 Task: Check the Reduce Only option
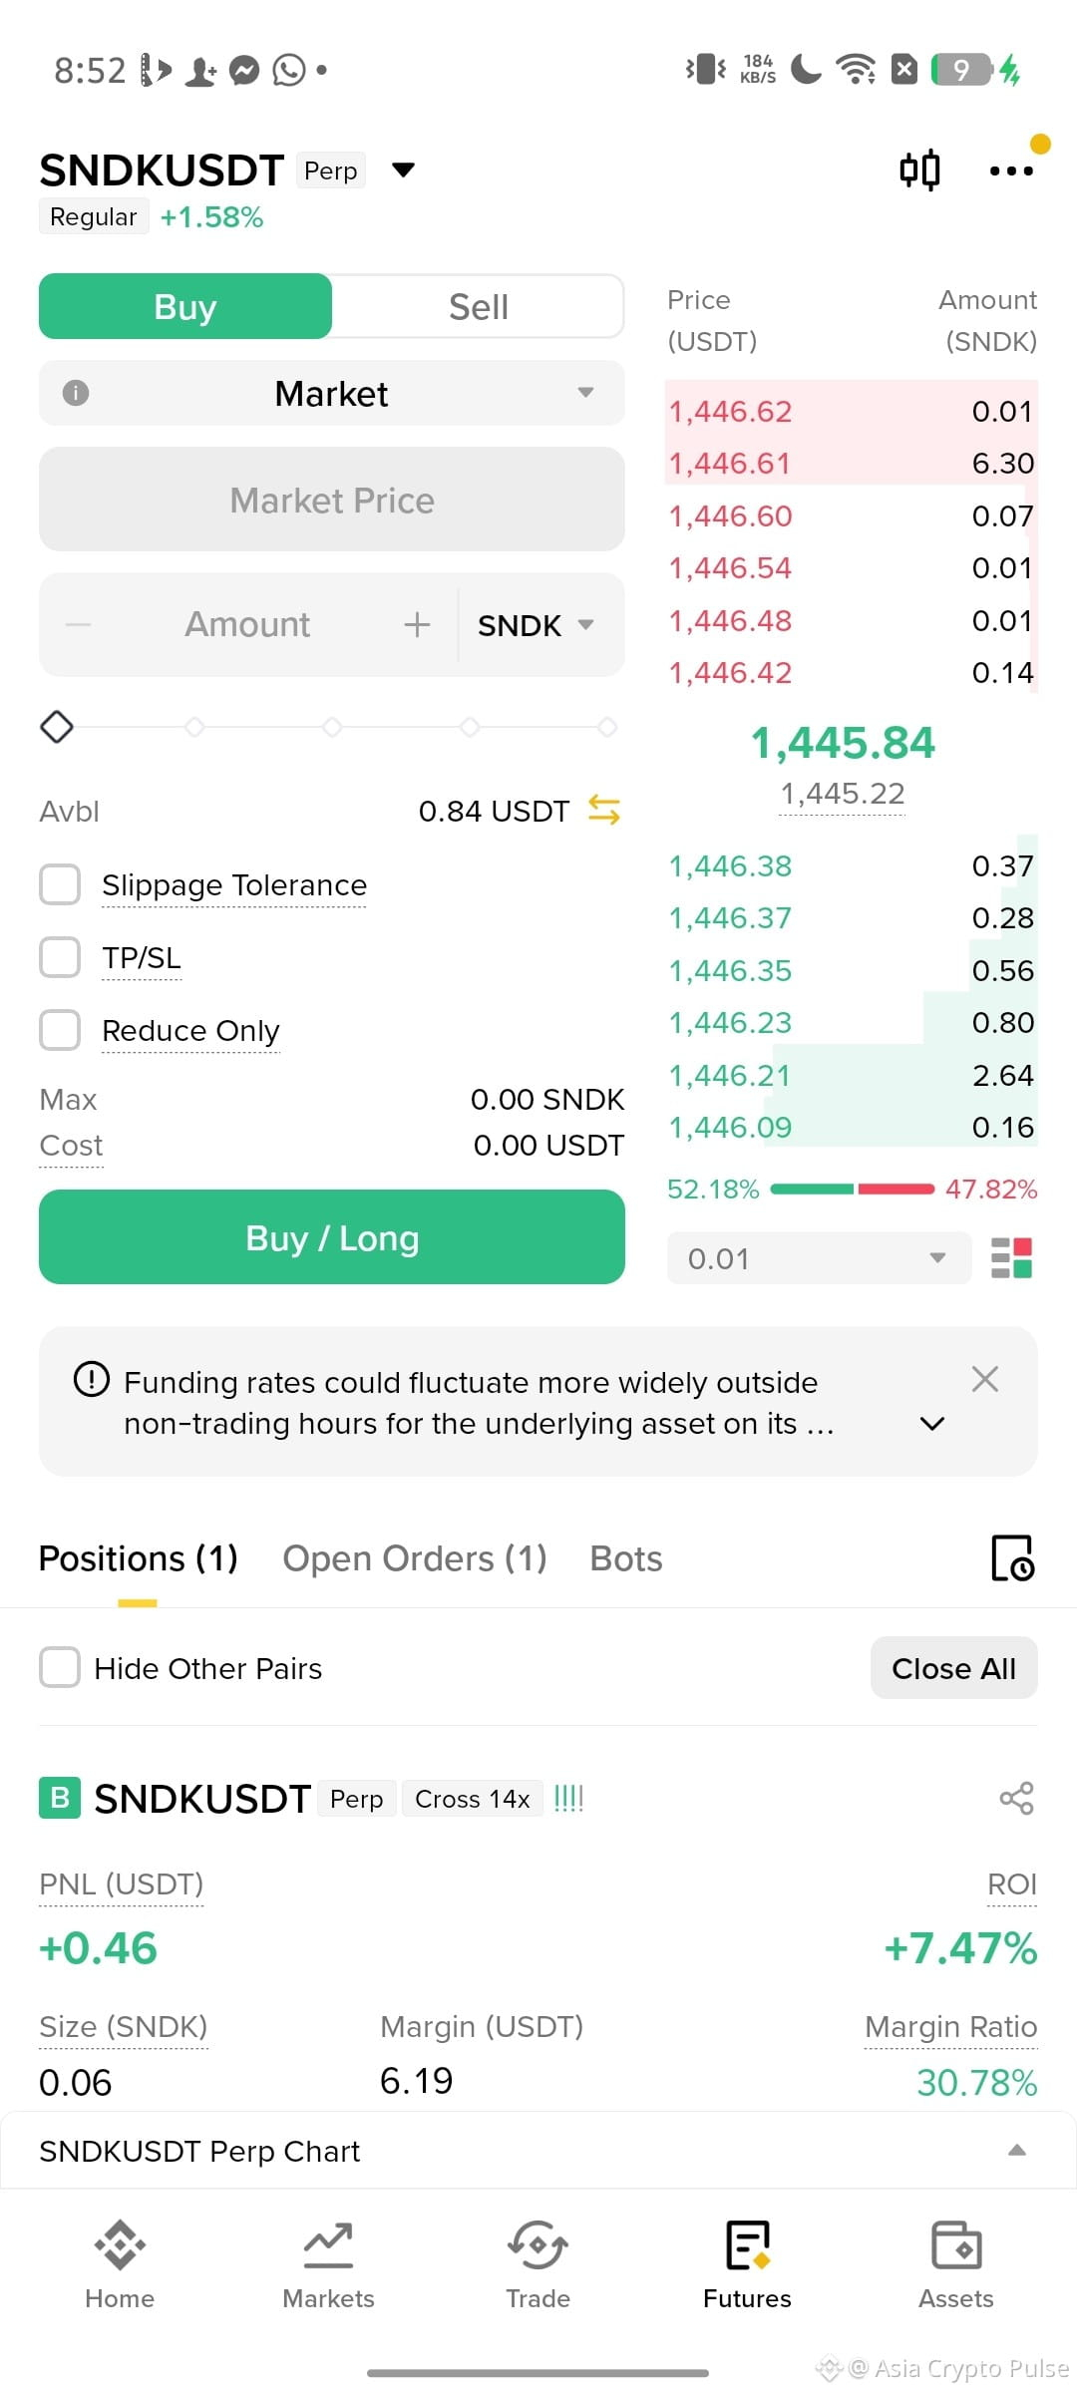(60, 1030)
